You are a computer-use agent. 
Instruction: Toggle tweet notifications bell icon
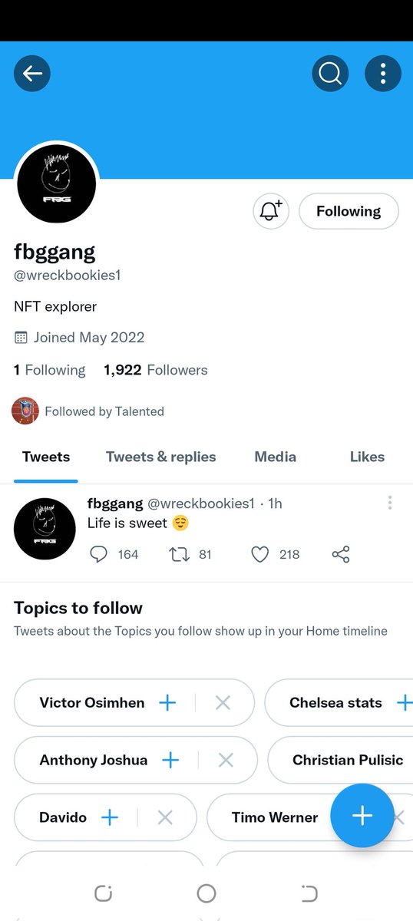coord(271,211)
